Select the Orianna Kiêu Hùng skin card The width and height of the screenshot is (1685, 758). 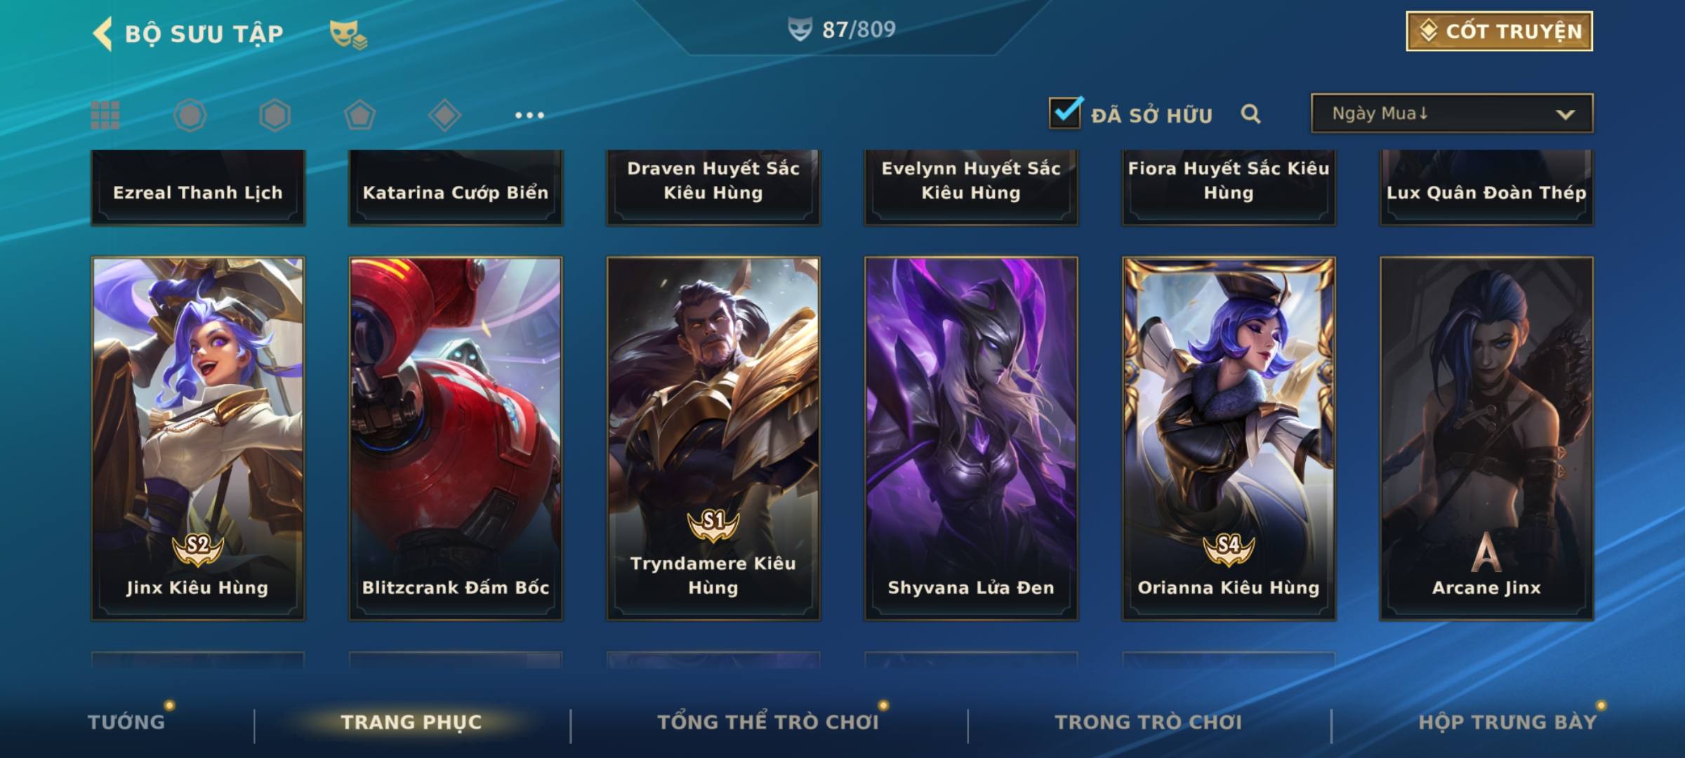point(1229,439)
